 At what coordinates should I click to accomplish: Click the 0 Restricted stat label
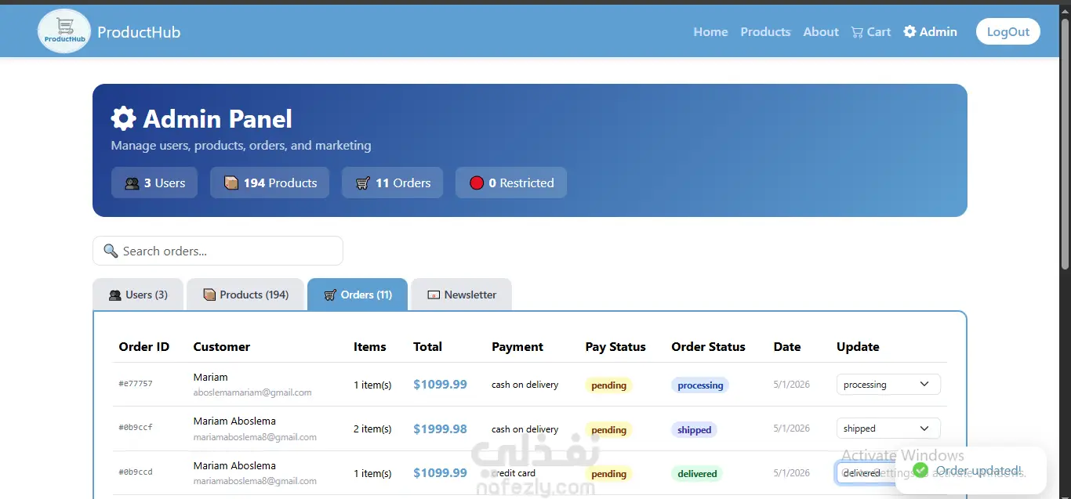click(511, 183)
